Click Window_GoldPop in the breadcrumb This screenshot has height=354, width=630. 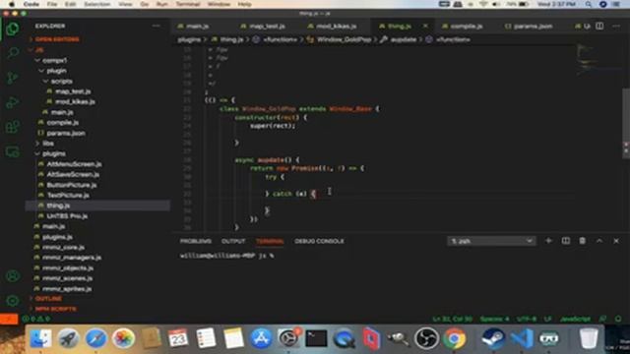tap(344, 39)
